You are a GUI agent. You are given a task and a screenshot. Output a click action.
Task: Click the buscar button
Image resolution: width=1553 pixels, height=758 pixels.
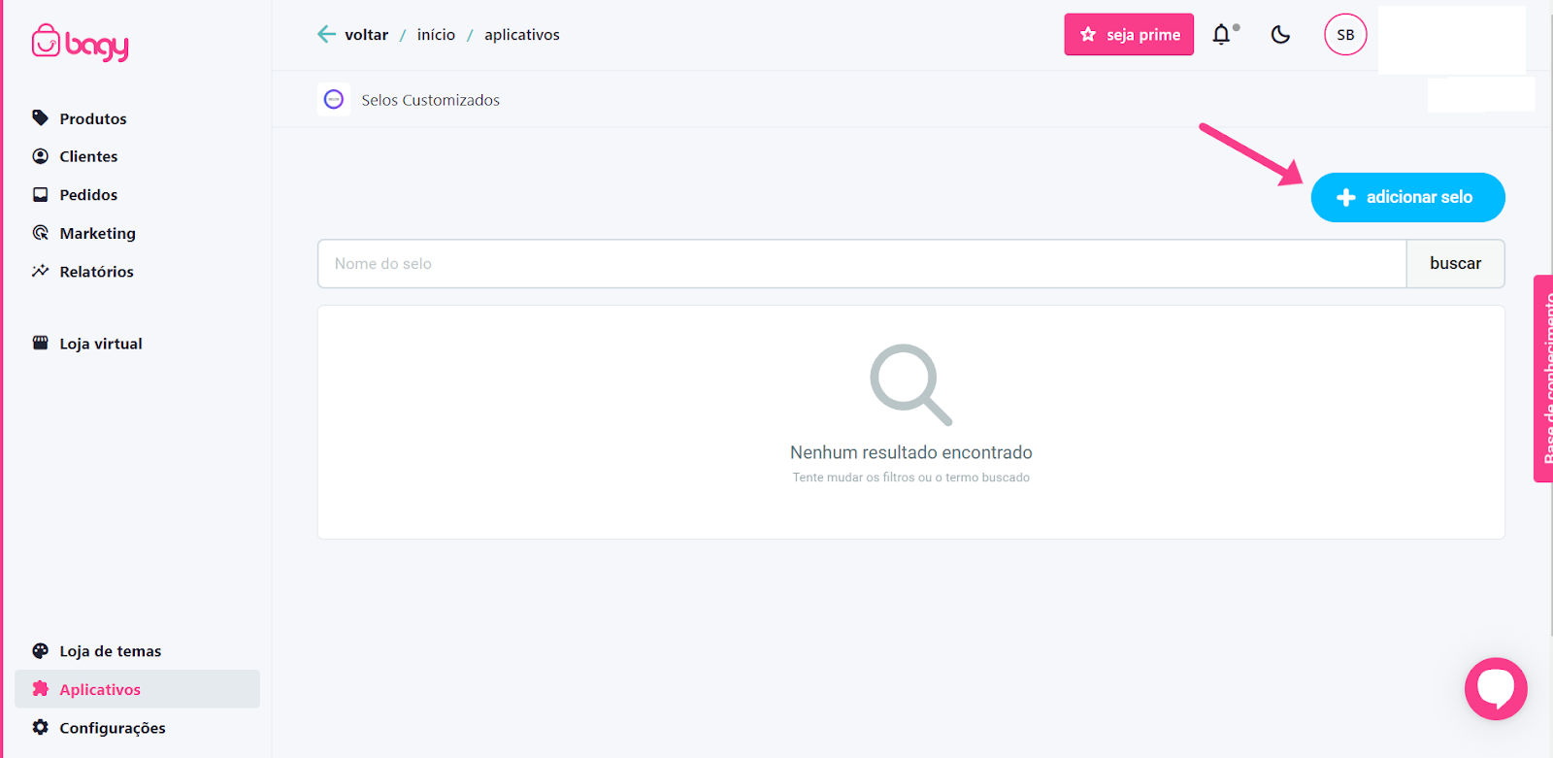[1455, 264]
